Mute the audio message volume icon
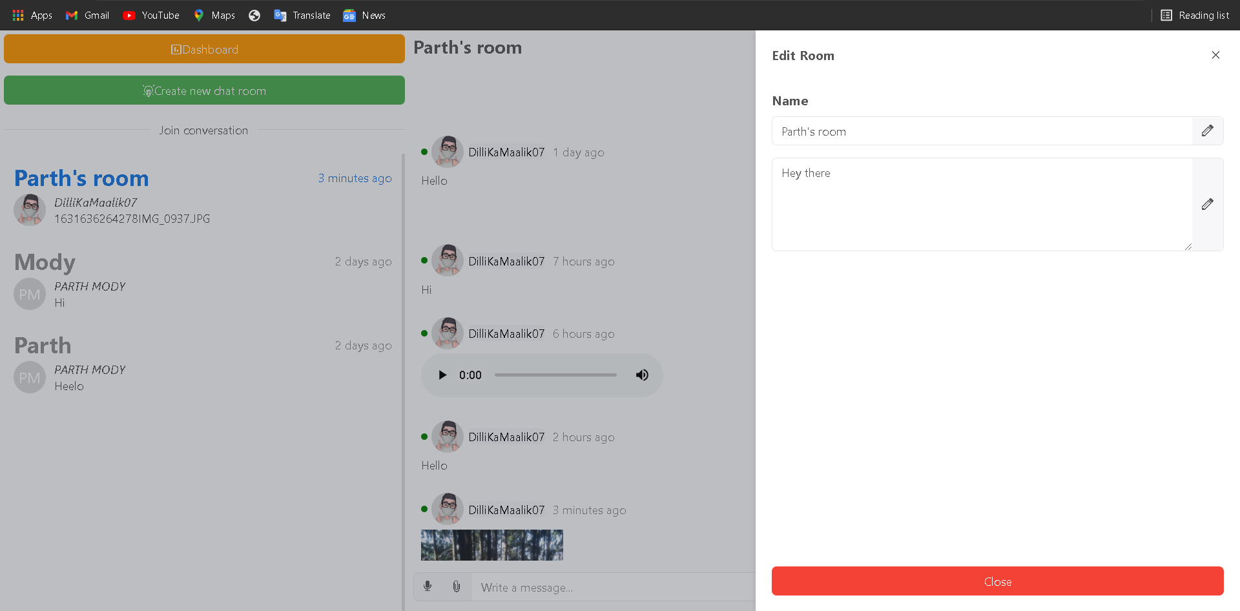1240x611 pixels. tap(642, 375)
